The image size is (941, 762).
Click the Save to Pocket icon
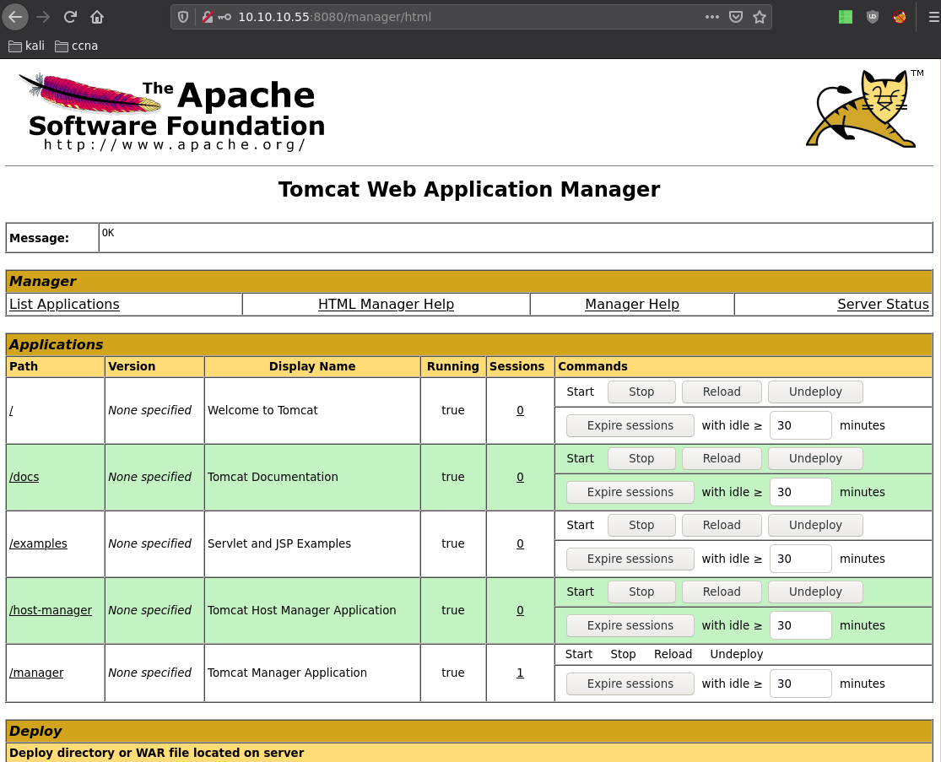click(x=736, y=17)
